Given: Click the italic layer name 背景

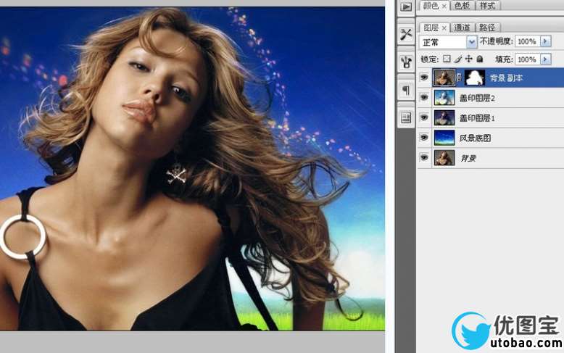Looking at the screenshot, I should tap(468, 158).
